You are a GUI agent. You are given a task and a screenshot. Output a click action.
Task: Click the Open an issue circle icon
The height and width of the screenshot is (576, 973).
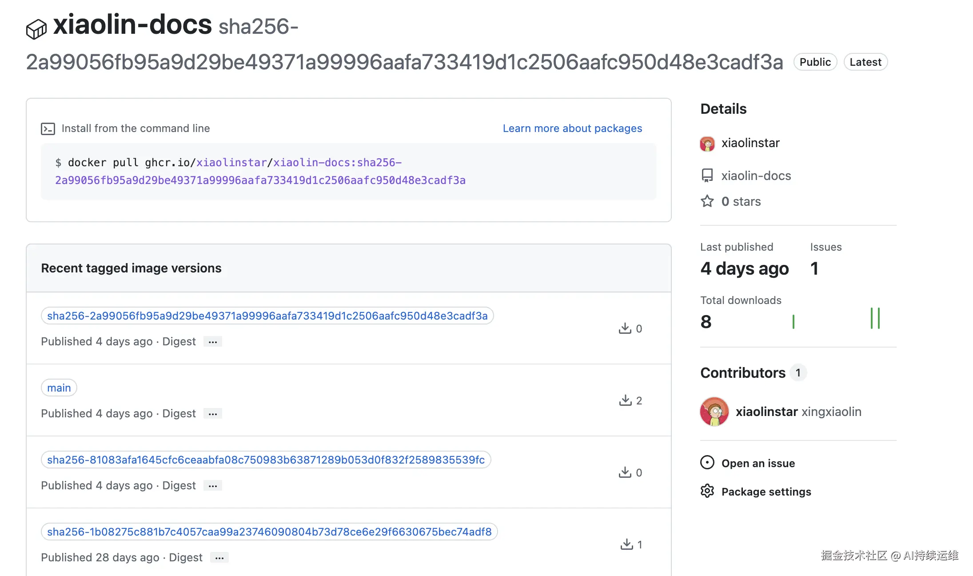707,463
